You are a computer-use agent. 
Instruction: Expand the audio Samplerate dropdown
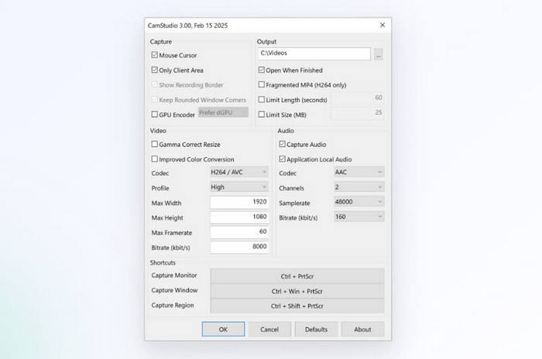pyautogui.click(x=358, y=202)
